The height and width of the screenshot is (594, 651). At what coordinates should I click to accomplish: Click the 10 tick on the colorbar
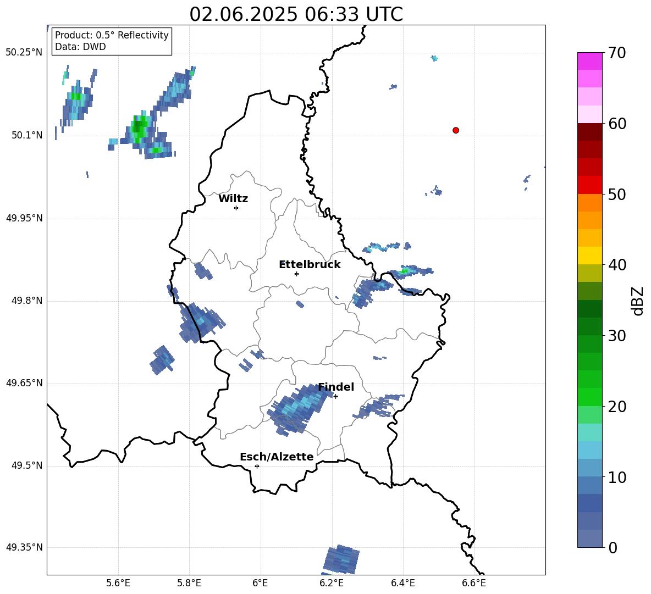point(617,477)
